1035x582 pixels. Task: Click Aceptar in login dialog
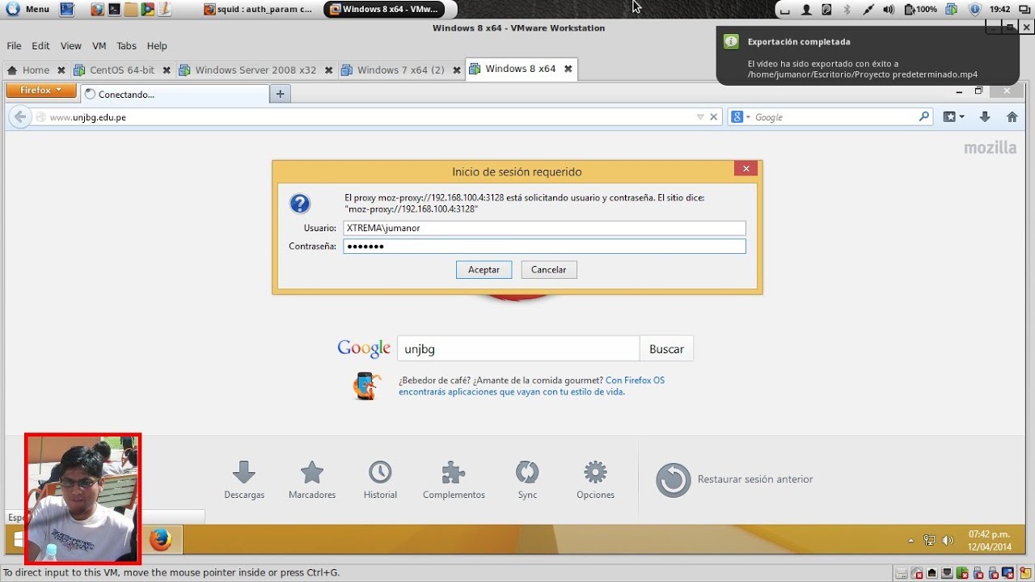tap(484, 270)
